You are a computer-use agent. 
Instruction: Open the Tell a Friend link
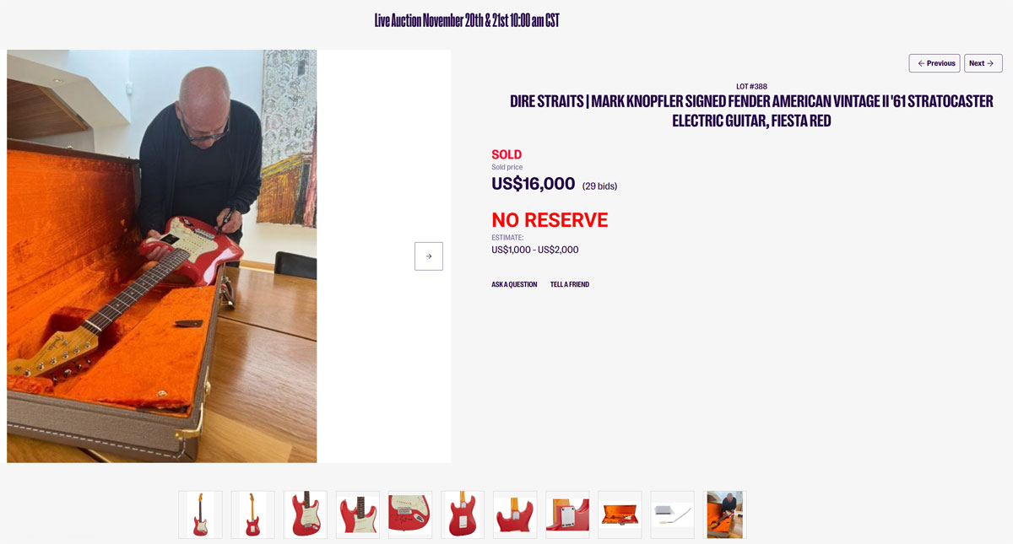pos(570,284)
